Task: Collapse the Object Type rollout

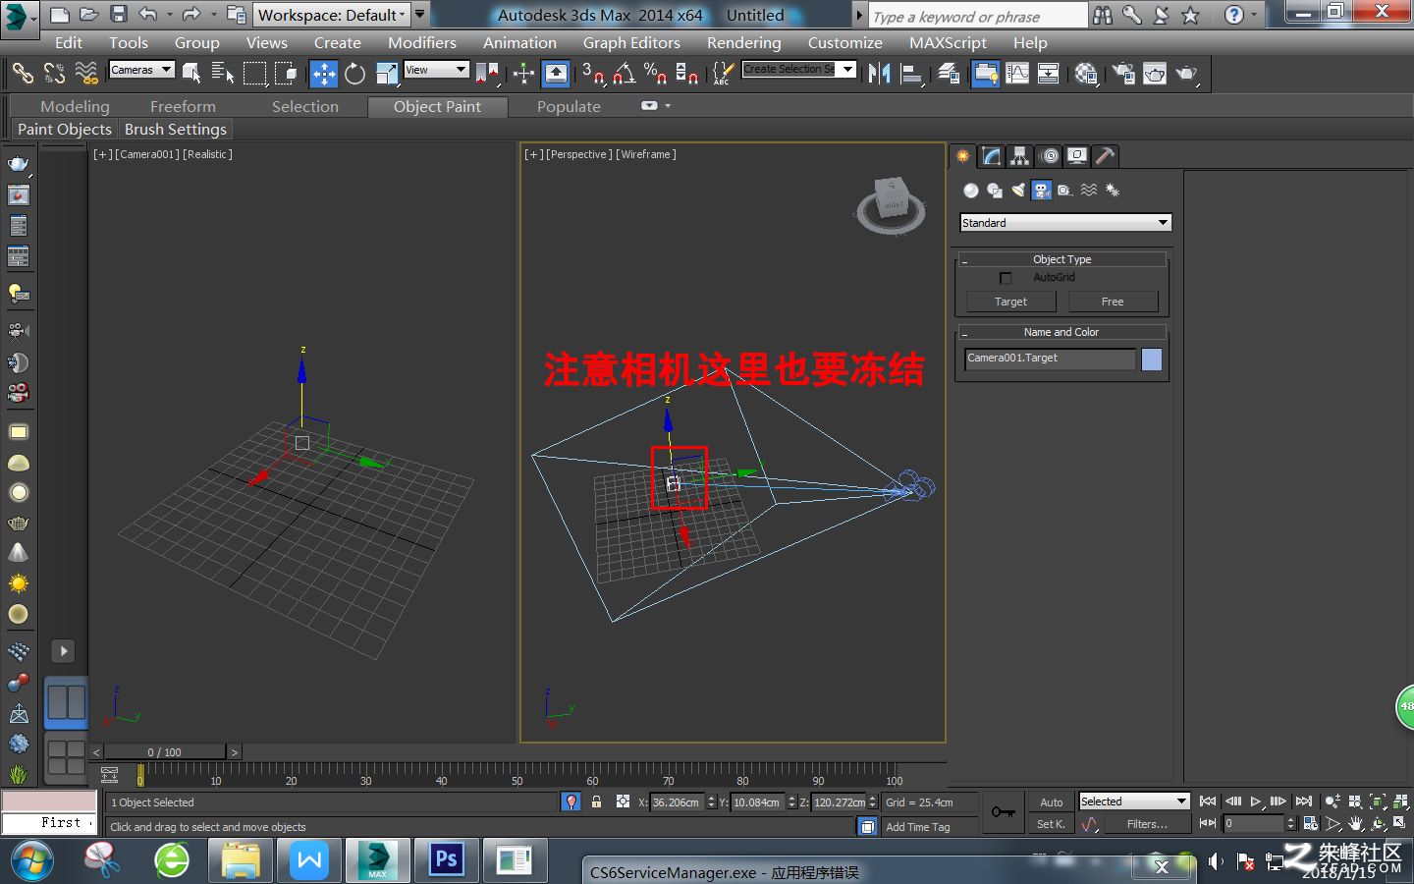Action: click(x=1062, y=259)
